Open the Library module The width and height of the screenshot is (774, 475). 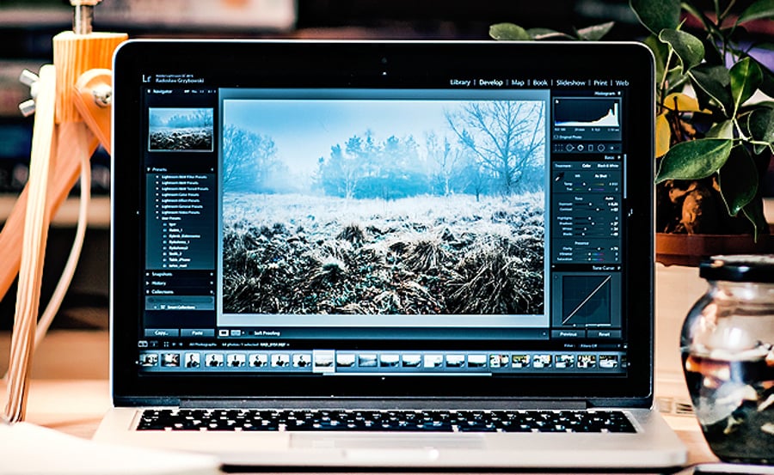460,82
